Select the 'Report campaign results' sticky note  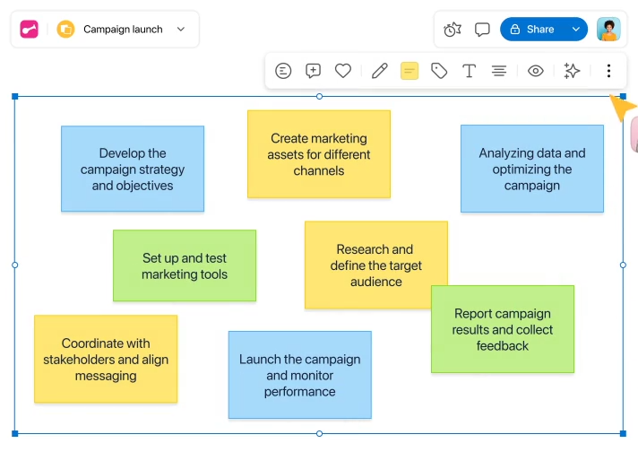tap(503, 329)
